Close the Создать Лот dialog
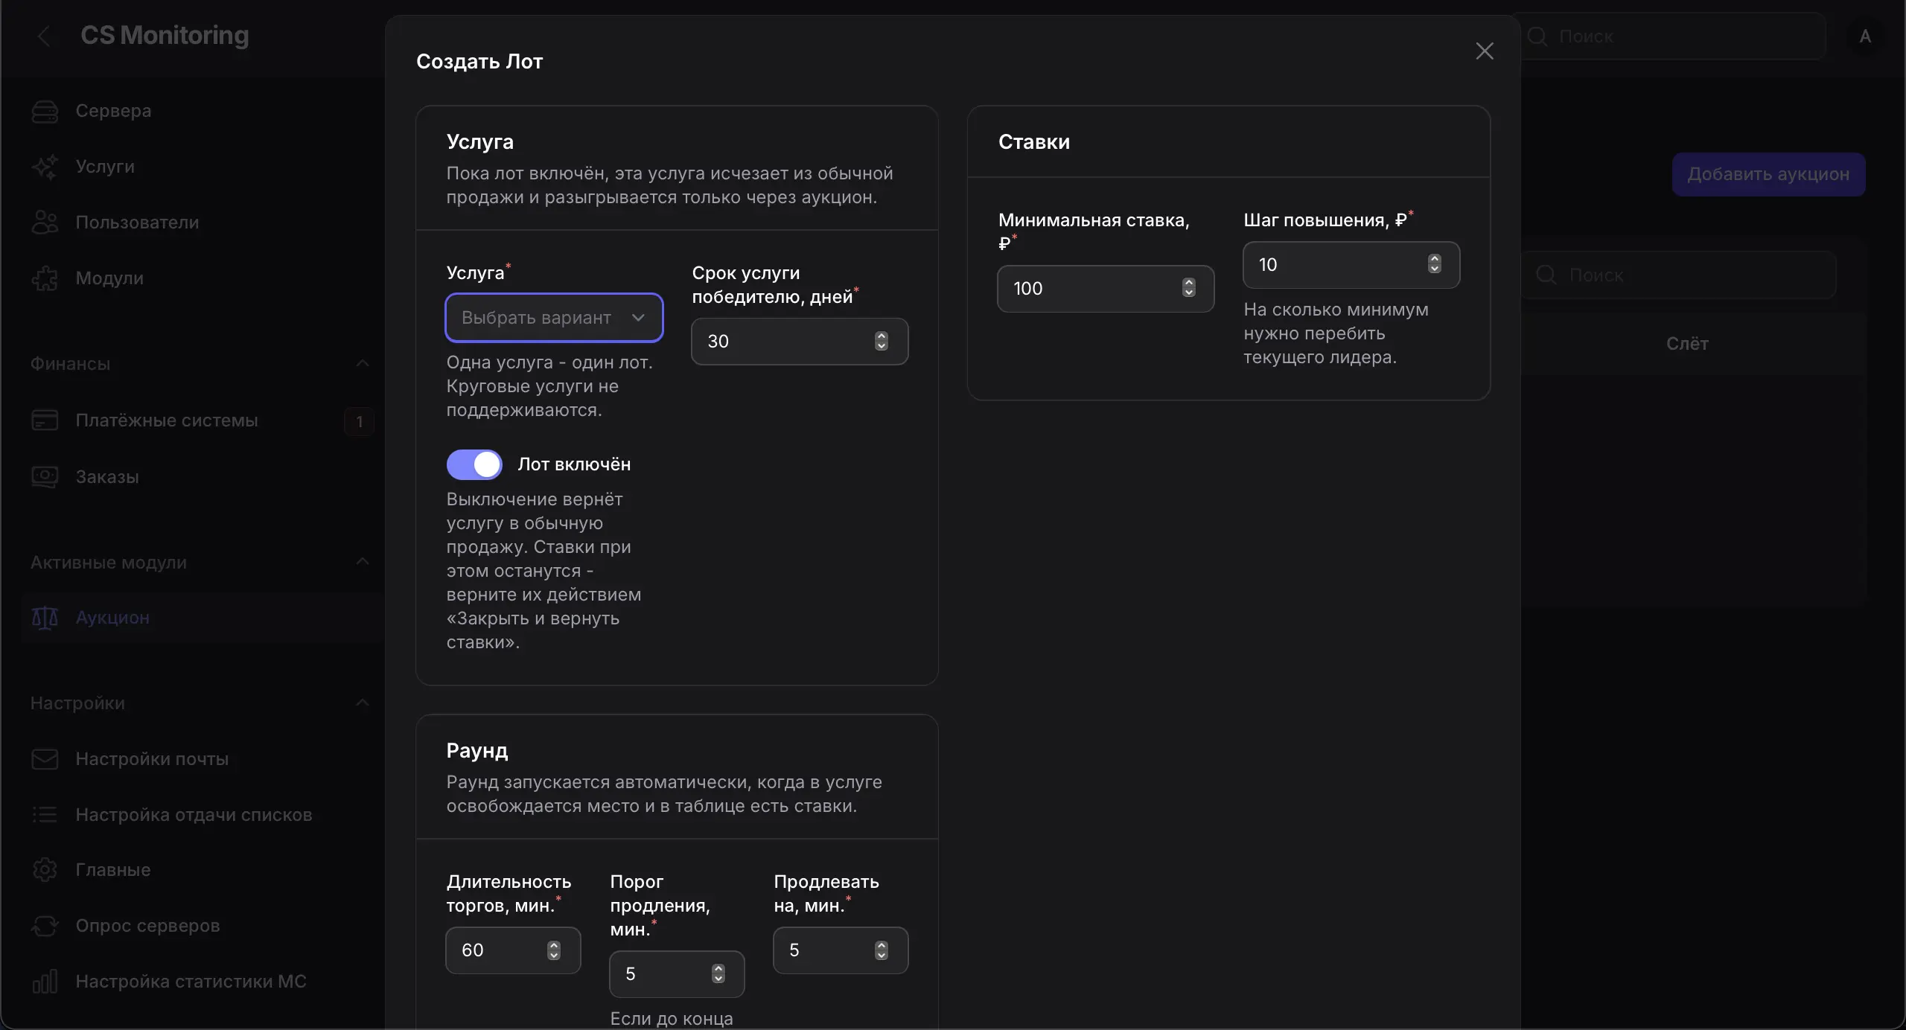 1484,51
